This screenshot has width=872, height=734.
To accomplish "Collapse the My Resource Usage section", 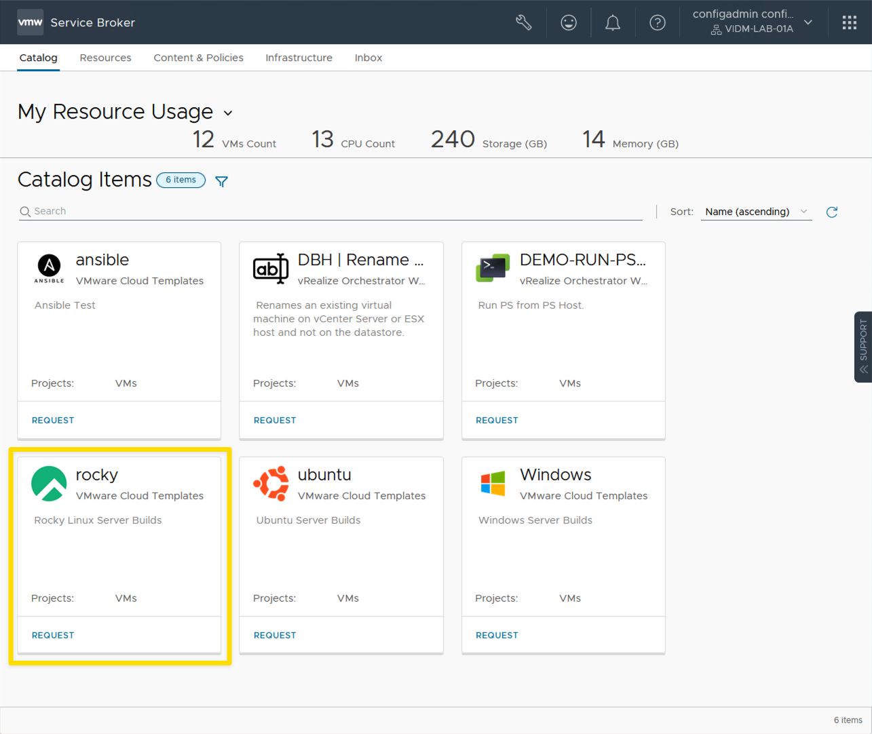I will (228, 113).
